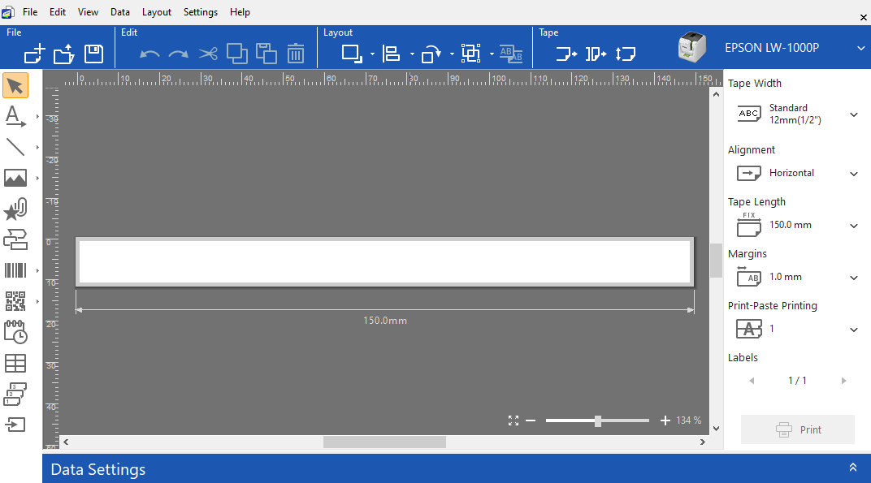
Task: Zoom out with the minus button
Action: coord(531,420)
